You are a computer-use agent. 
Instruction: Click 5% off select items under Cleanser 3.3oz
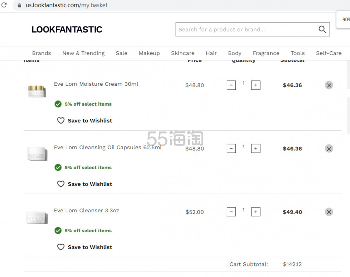(x=88, y=231)
